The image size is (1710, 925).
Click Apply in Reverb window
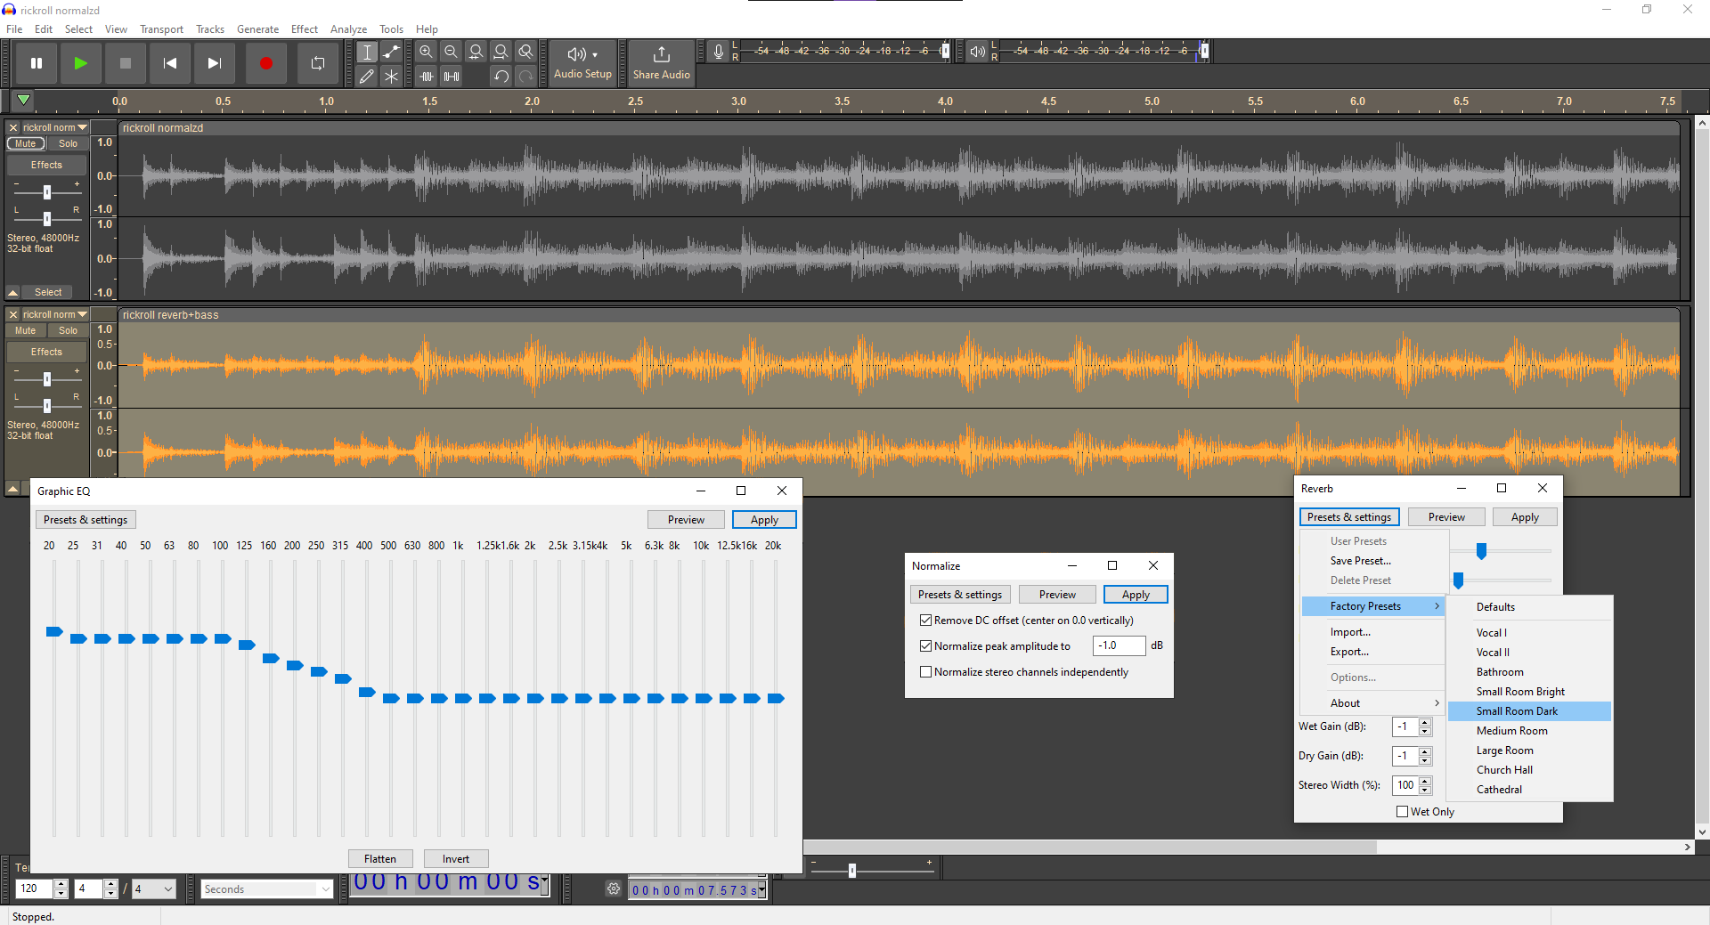1525,517
